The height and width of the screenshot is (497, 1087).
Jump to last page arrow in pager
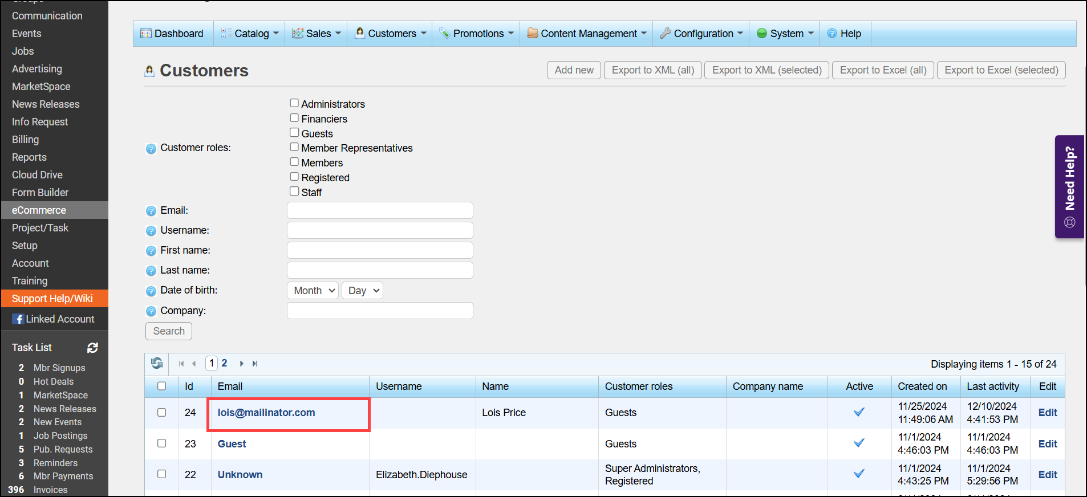click(x=255, y=364)
